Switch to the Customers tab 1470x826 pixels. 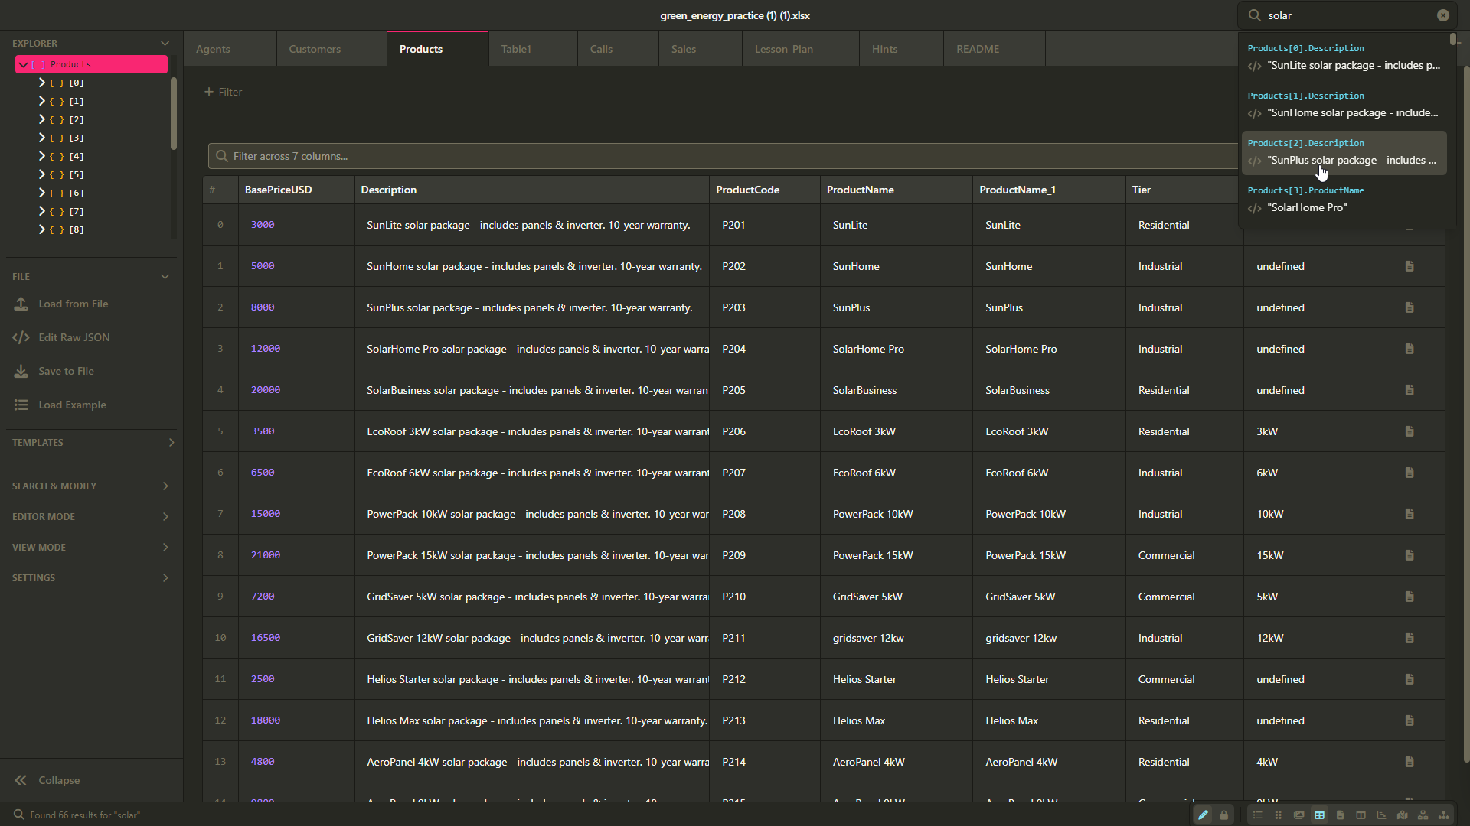[x=314, y=48]
